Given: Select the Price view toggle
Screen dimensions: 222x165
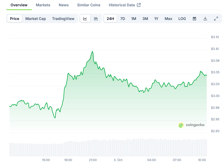Looking at the screenshot, I should tap(15, 19).
